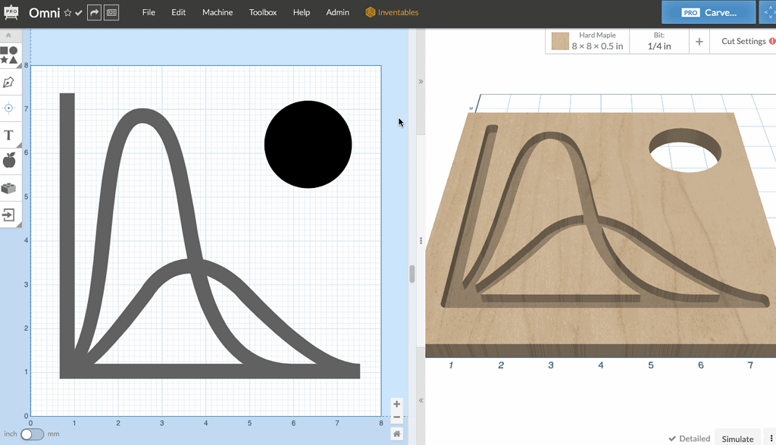Open the overflow menu next to Simulate
The width and height of the screenshot is (776, 445).
pos(771,438)
